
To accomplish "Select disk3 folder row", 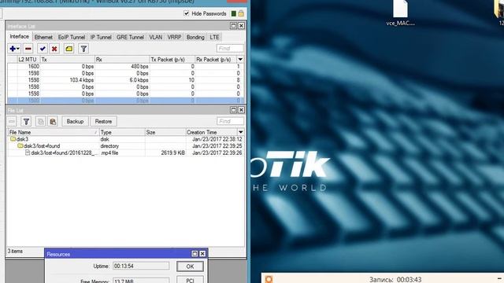I will [125, 139].
